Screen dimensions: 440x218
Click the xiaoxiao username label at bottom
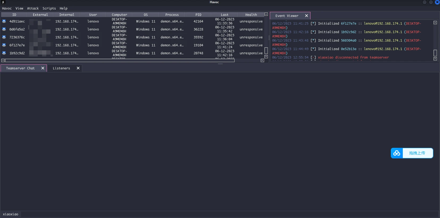[11, 214]
